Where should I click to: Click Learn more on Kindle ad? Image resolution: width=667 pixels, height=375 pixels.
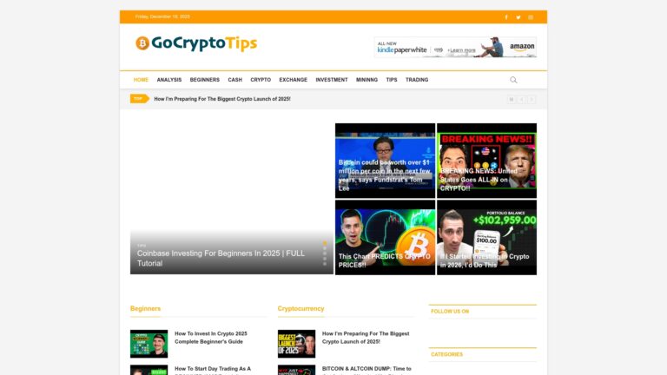click(464, 50)
